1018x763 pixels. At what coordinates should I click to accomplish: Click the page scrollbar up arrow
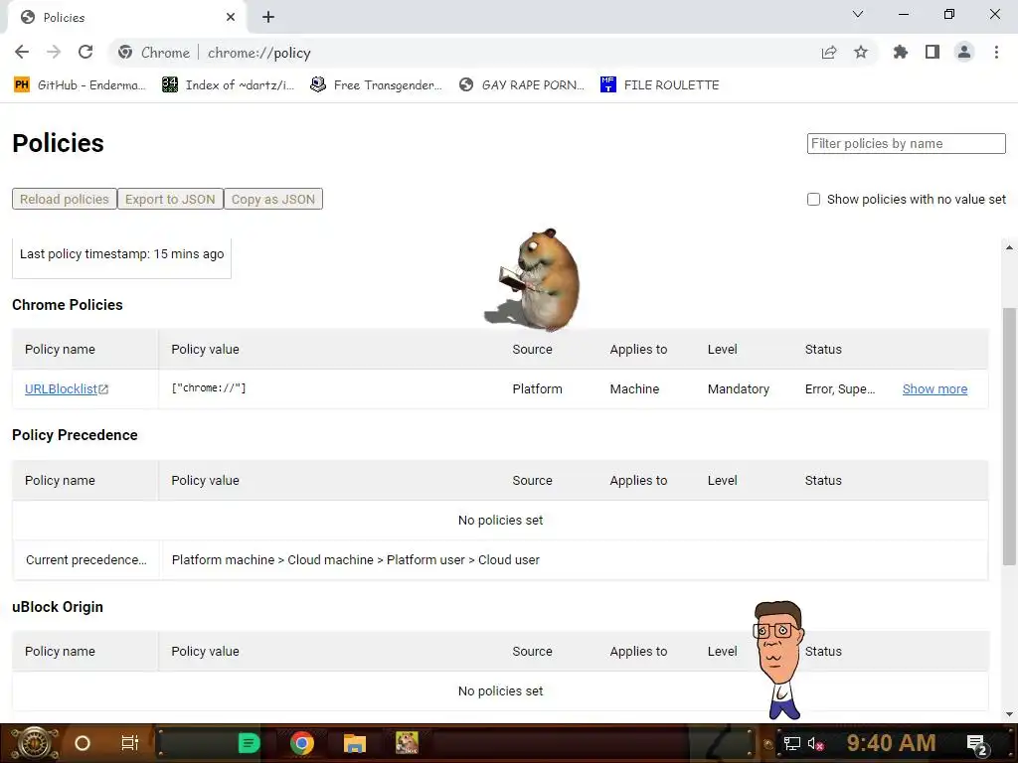[1009, 247]
